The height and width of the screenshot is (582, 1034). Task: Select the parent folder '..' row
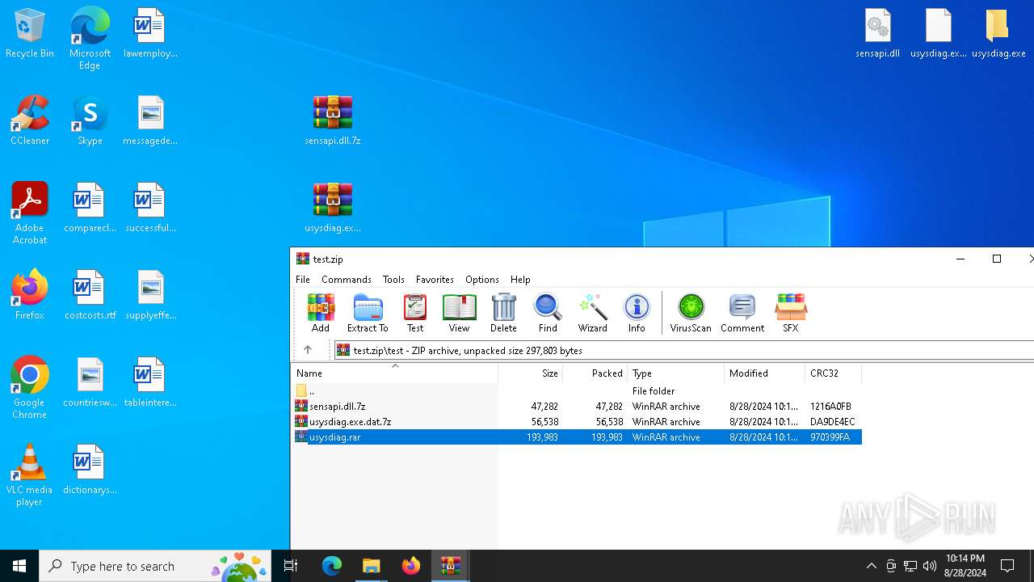(x=577, y=390)
